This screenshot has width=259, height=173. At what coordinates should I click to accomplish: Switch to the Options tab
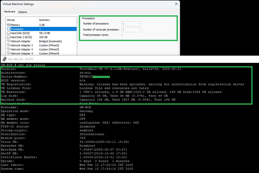tap(22, 12)
